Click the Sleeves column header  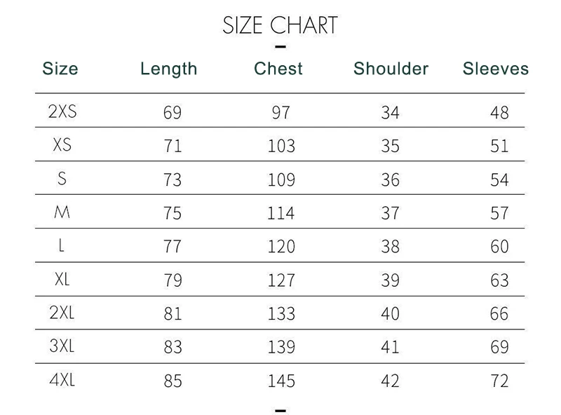coord(496,69)
